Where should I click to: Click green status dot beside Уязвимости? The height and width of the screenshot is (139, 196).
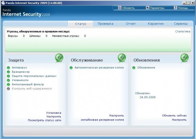tap(8, 80)
